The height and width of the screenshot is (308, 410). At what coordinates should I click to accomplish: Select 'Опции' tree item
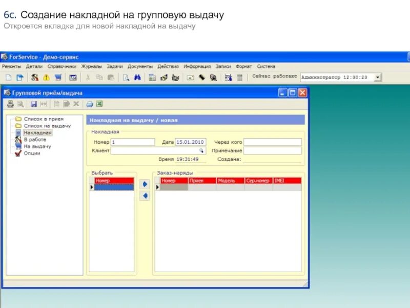coord(32,153)
